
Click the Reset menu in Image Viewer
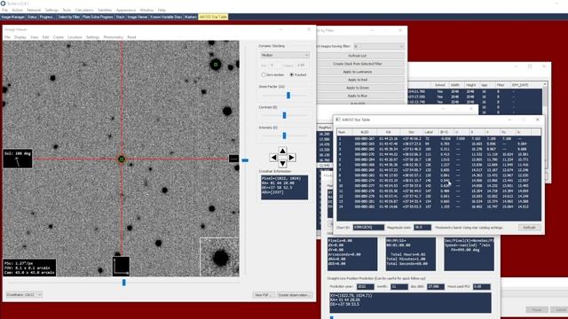tap(131, 37)
